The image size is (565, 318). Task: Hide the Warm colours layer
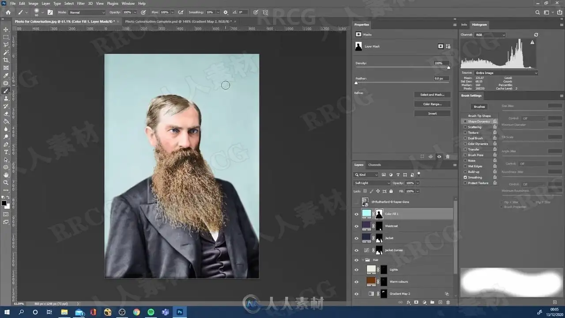(357, 282)
